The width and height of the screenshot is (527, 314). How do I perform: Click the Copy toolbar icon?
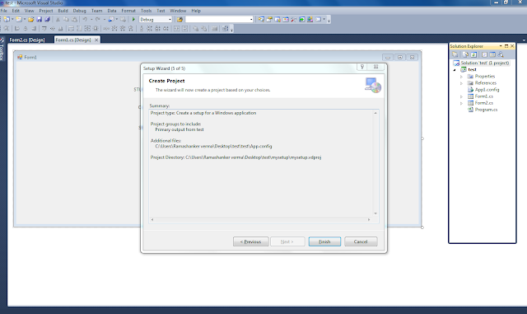pyautogui.click(x=66, y=20)
